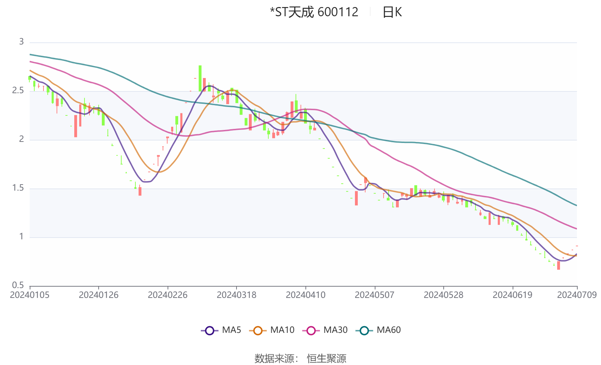This screenshot has width=601, height=365.
Task: Click the *ST天成 600112 chart title
Action: (x=314, y=12)
